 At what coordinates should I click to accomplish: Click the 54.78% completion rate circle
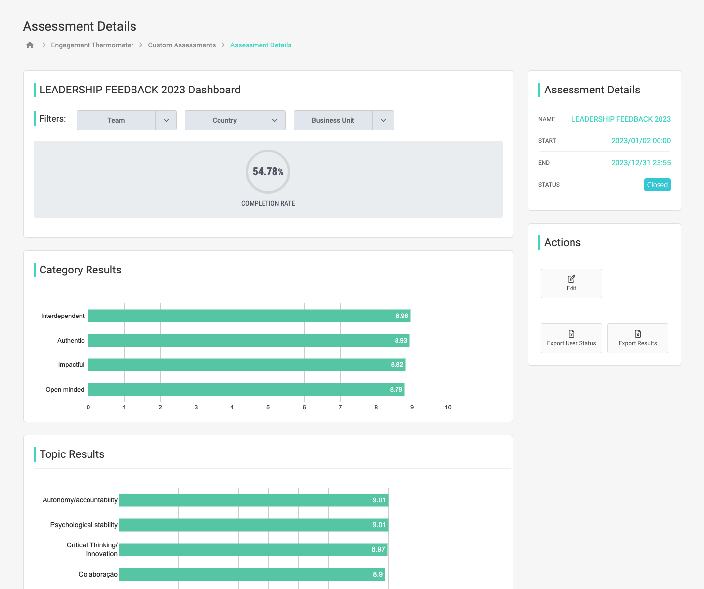coord(268,172)
